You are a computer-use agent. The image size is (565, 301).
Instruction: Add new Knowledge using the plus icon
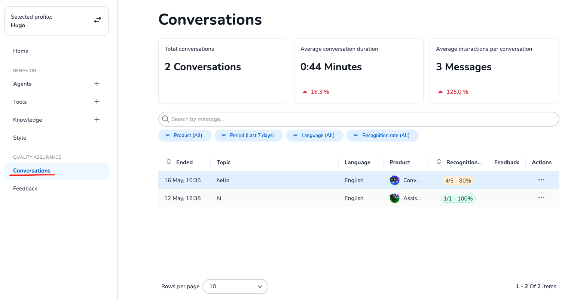pos(97,120)
